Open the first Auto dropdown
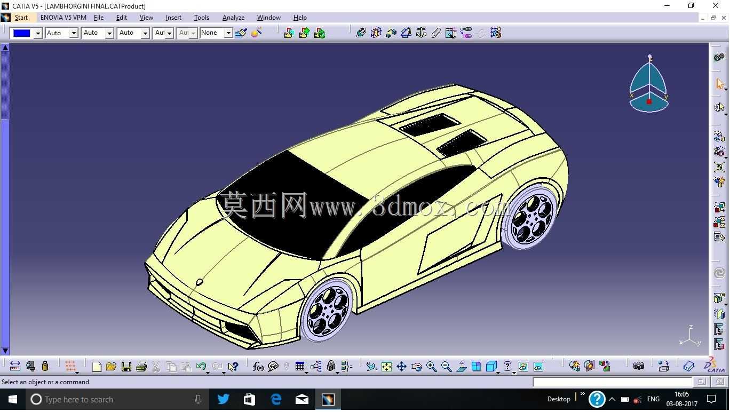Viewport: 730px width, 412px height. (74, 33)
